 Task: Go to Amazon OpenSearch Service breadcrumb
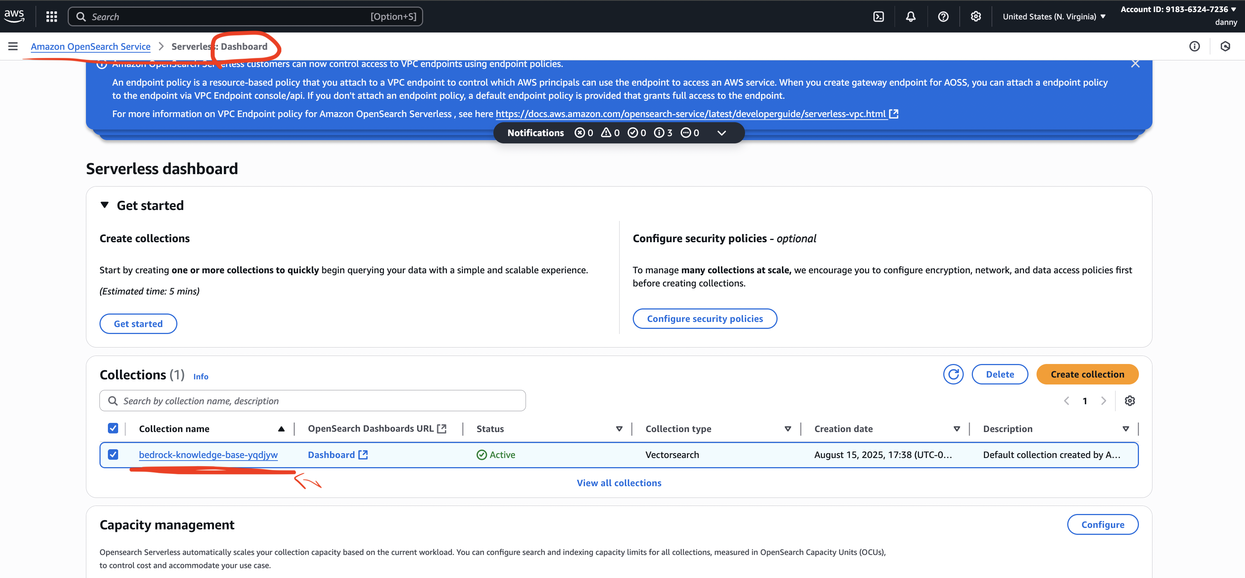[x=90, y=46]
